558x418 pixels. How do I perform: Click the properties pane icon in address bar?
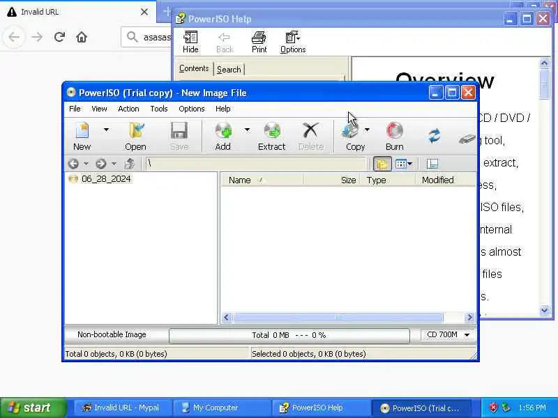(x=432, y=164)
